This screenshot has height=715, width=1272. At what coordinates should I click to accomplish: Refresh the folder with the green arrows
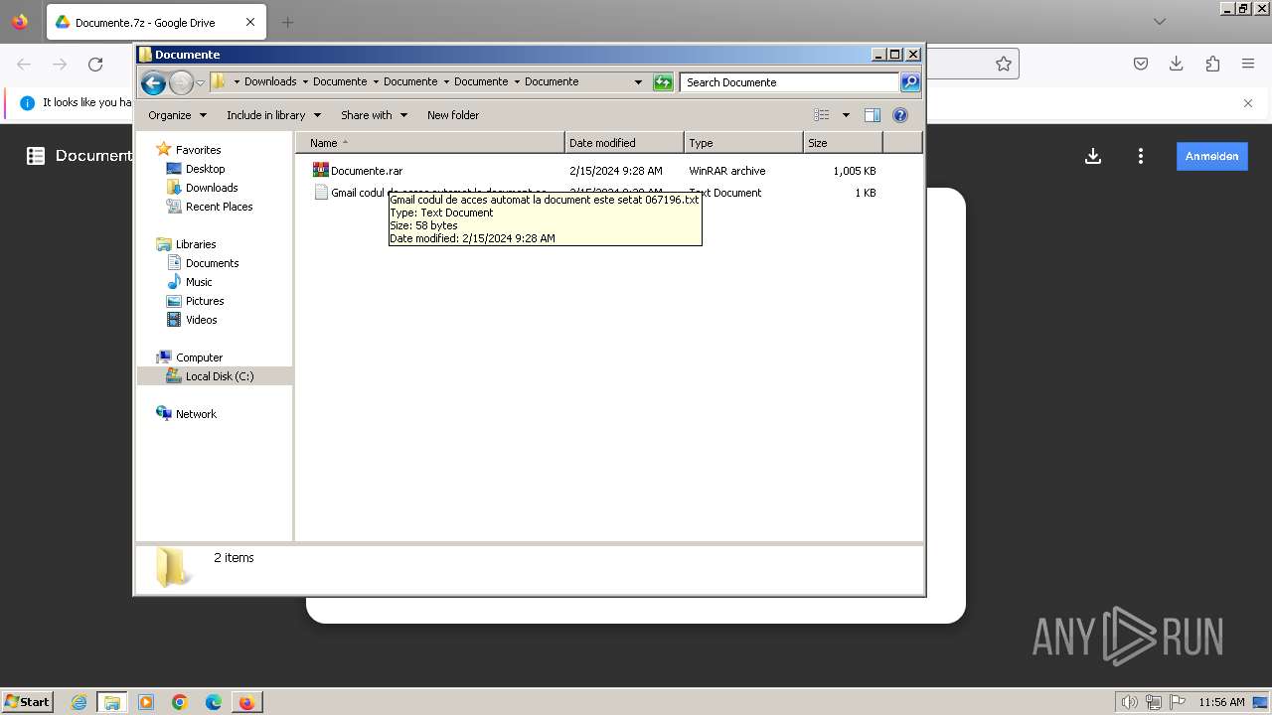tap(663, 82)
